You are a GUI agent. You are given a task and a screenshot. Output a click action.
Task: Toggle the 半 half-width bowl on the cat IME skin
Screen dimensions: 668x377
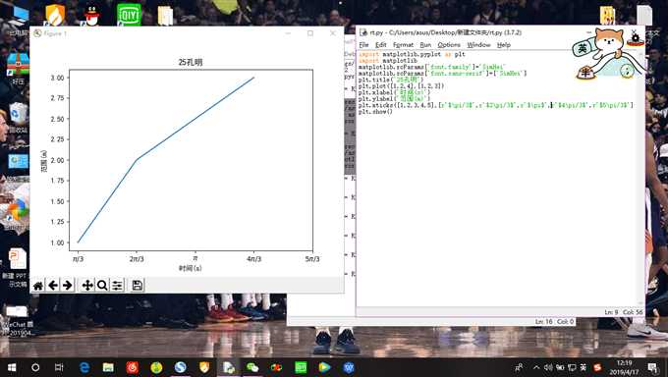pyautogui.click(x=586, y=73)
